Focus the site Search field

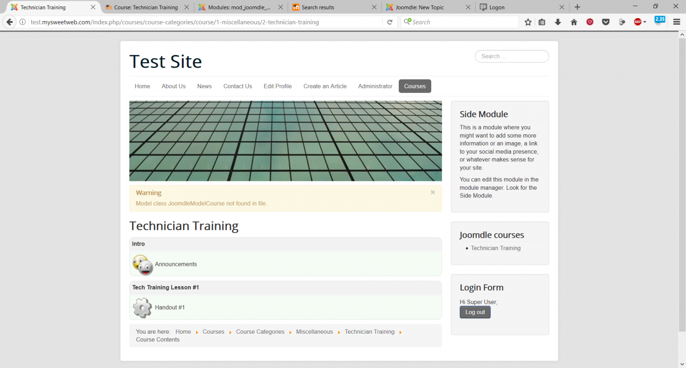(512, 56)
